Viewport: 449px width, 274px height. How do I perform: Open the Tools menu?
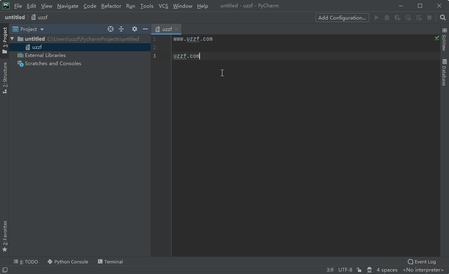click(147, 6)
